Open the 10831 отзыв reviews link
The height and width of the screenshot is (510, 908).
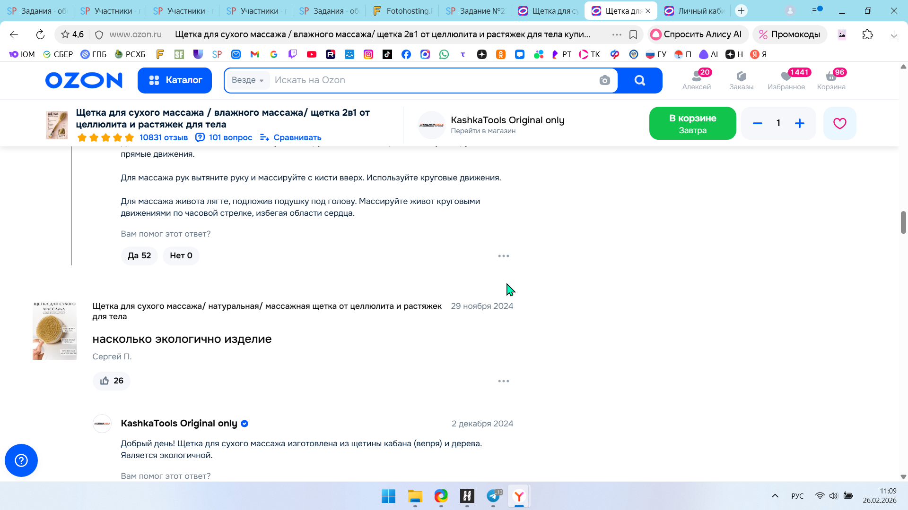coord(163,137)
